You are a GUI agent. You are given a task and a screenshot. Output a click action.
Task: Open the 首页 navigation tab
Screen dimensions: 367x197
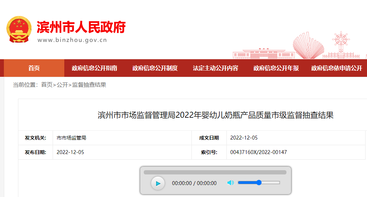pyautogui.click(x=34, y=68)
